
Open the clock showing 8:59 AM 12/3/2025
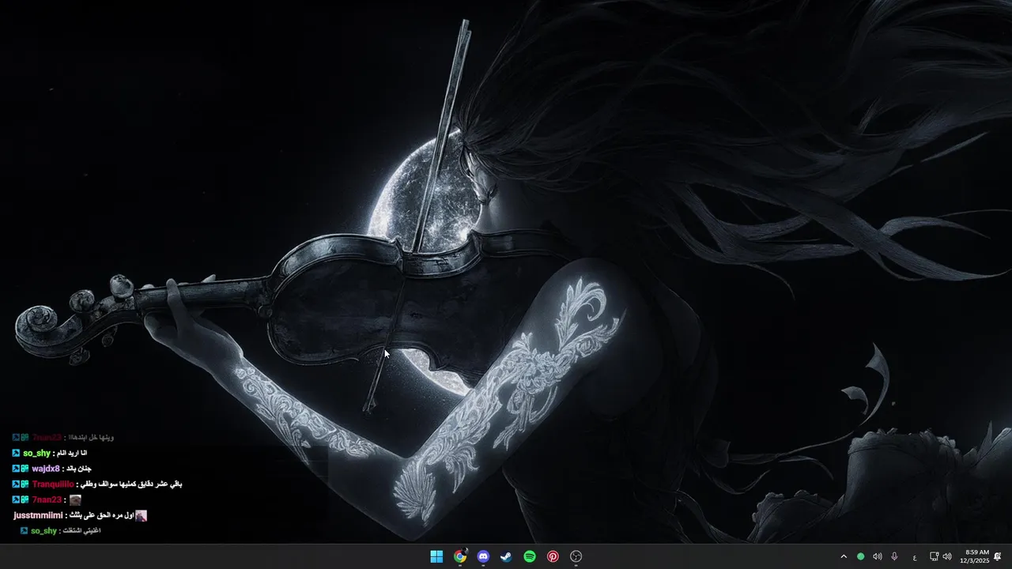974,556
